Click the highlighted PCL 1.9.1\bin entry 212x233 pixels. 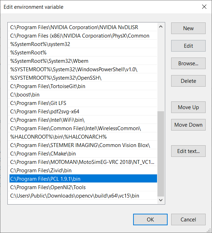pos(83,179)
